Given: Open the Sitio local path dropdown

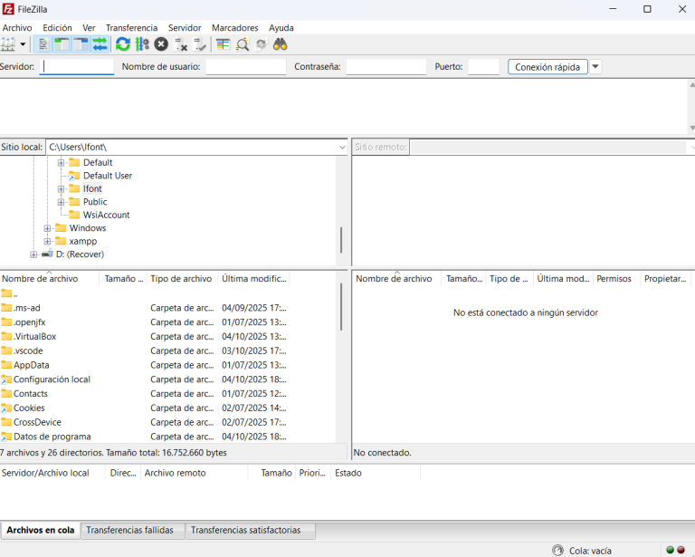Looking at the screenshot, I should click(342, 147).
